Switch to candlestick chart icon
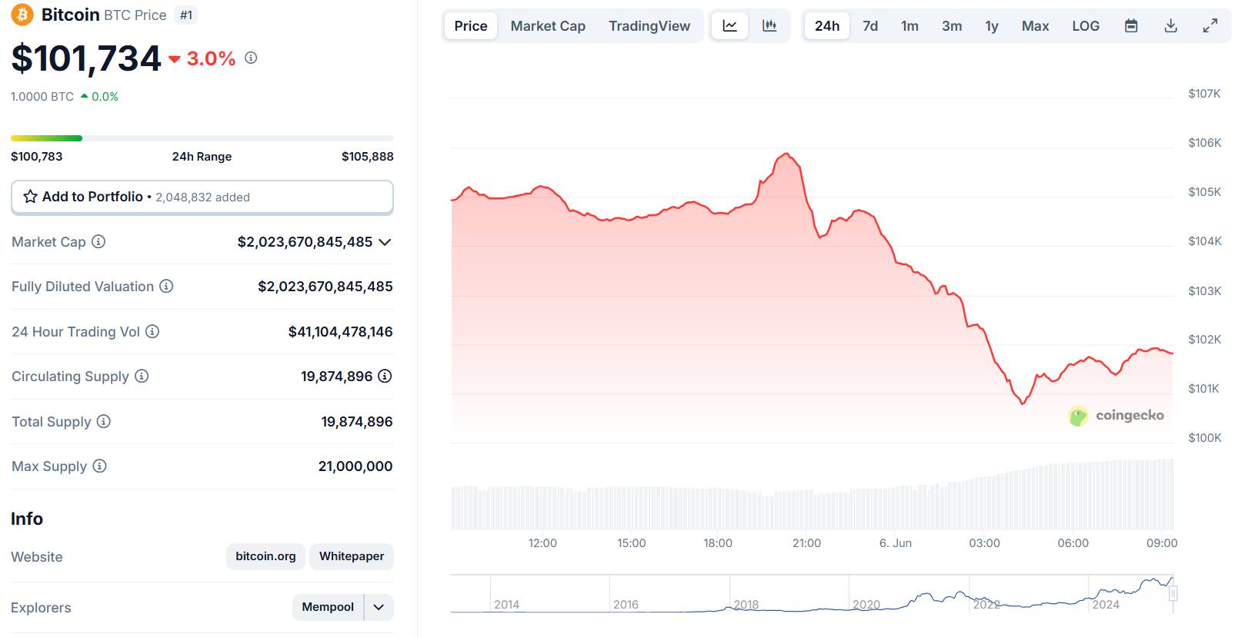The height and width of the screenshot is (637, 1248). click(x=769, y=26)
